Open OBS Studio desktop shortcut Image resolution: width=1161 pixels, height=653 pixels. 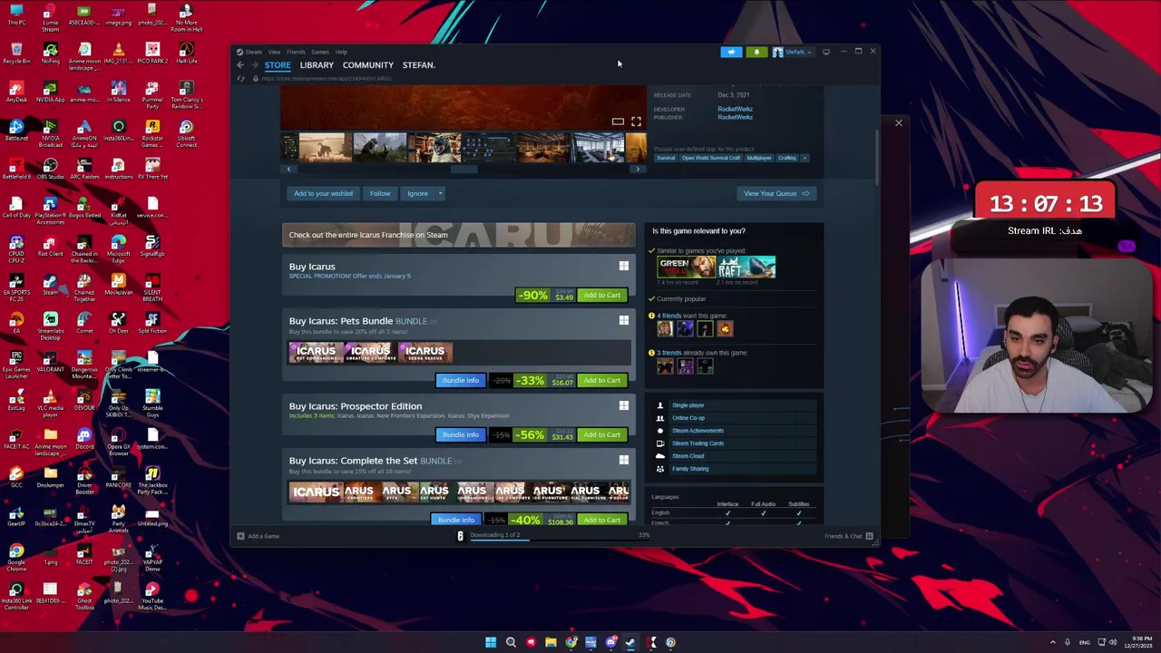[50, 168]
